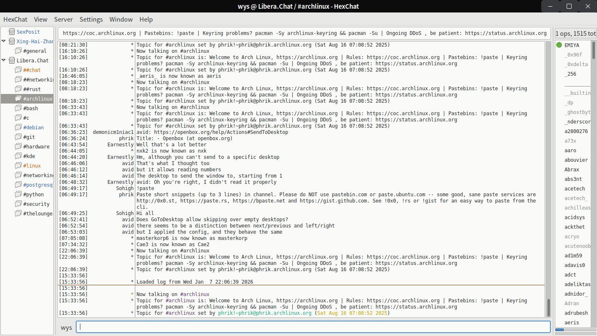Open the openbox.org SendToDesktop link
Image resolution: width=597 pixels, height=336 pixels.
tap(221, 132)
